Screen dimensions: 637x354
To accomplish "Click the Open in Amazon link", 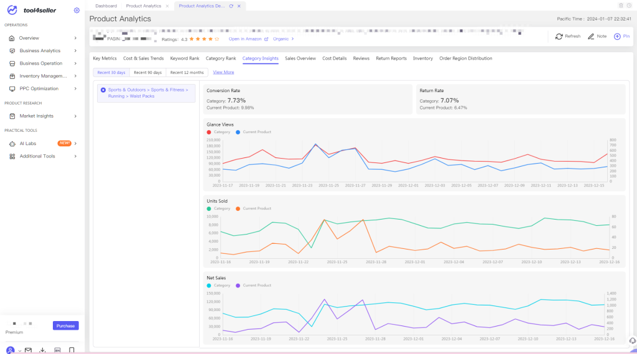I will [x=245, y=39].
